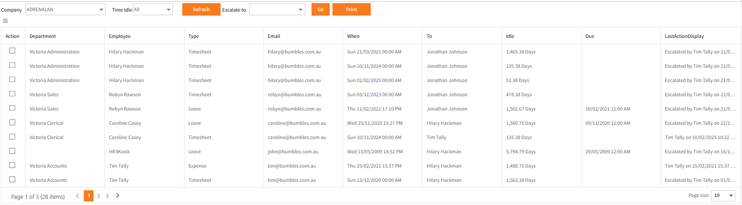This screenshot has height=205, width=742.
Task: Sort by the Employee column header
Action: pyautogui.click(x=120, y=36)
